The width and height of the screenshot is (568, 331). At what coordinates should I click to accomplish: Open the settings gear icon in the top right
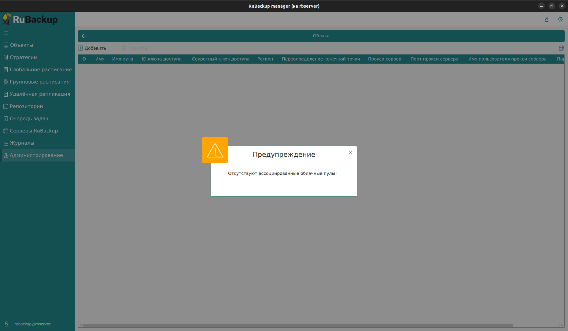560,19
